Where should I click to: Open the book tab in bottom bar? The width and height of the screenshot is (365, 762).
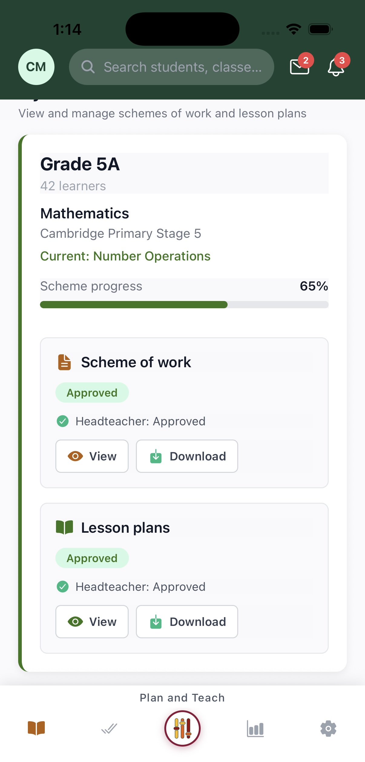pos(36,728)
